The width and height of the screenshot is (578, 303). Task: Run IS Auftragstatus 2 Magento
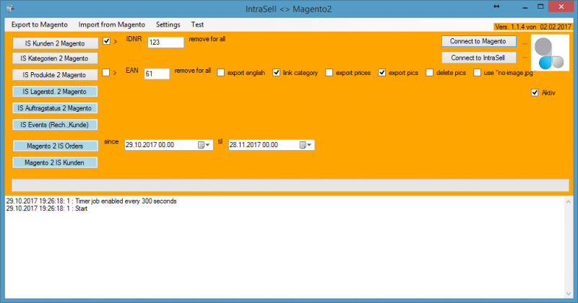click(x=55, y=108)
